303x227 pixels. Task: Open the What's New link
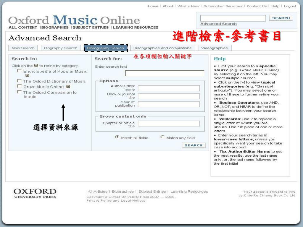188,6
